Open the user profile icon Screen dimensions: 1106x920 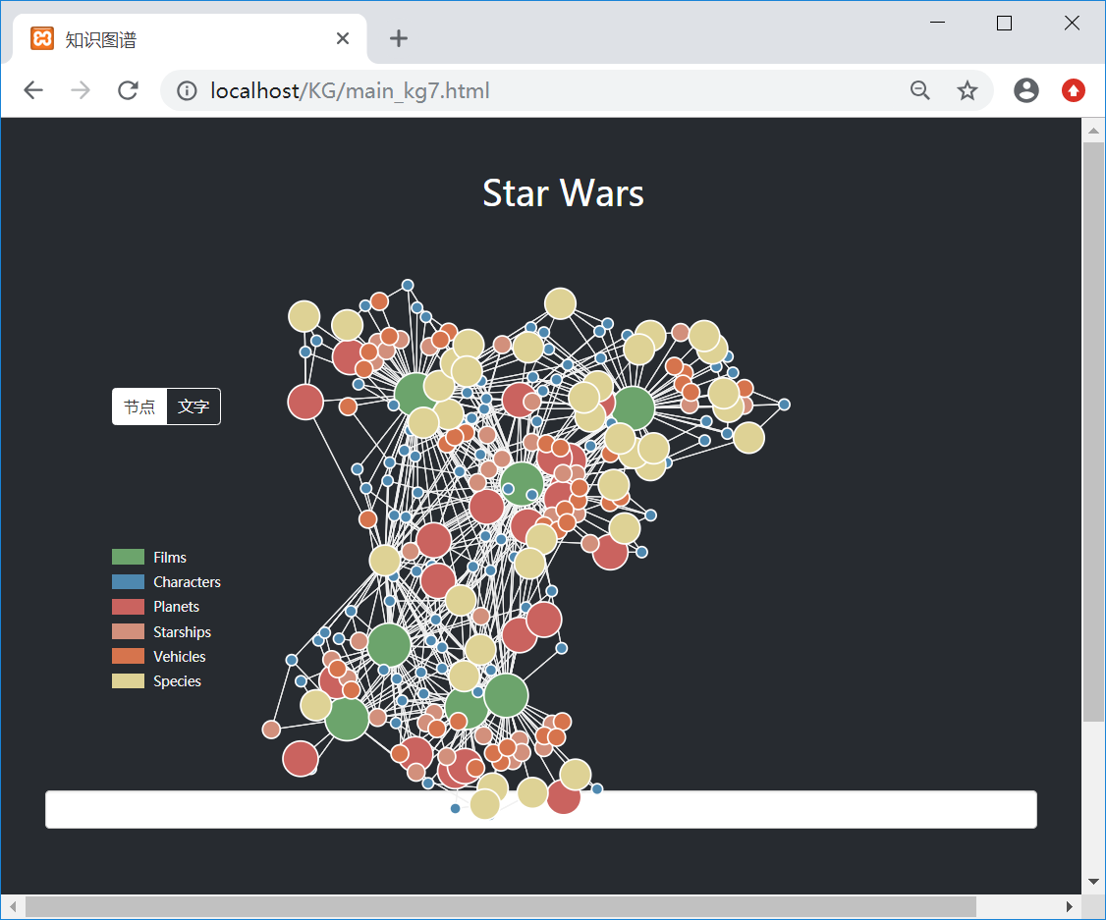[1026, 90]
